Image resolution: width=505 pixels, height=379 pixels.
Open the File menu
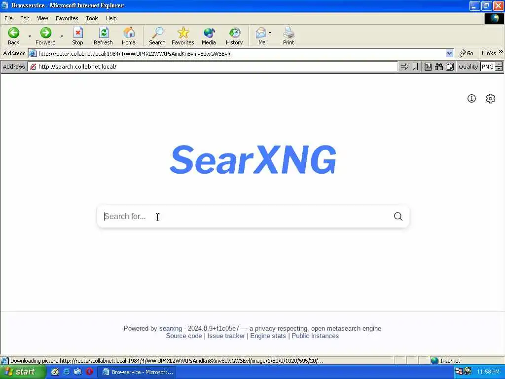pos(8,18)
